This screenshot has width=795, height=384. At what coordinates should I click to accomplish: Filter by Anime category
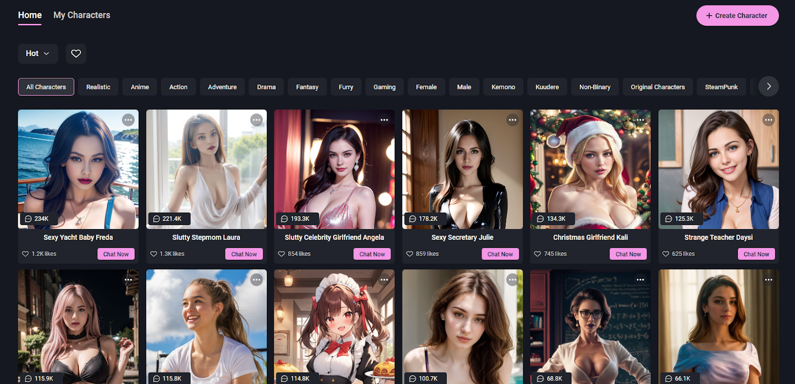coord(140,87)
